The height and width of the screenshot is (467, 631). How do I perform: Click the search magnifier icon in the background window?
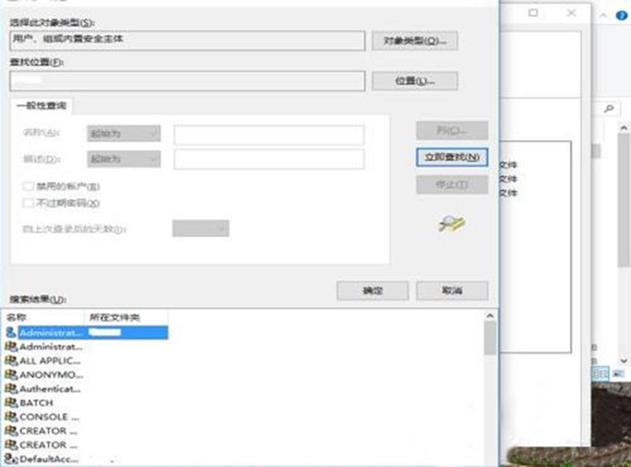(610, 109)
